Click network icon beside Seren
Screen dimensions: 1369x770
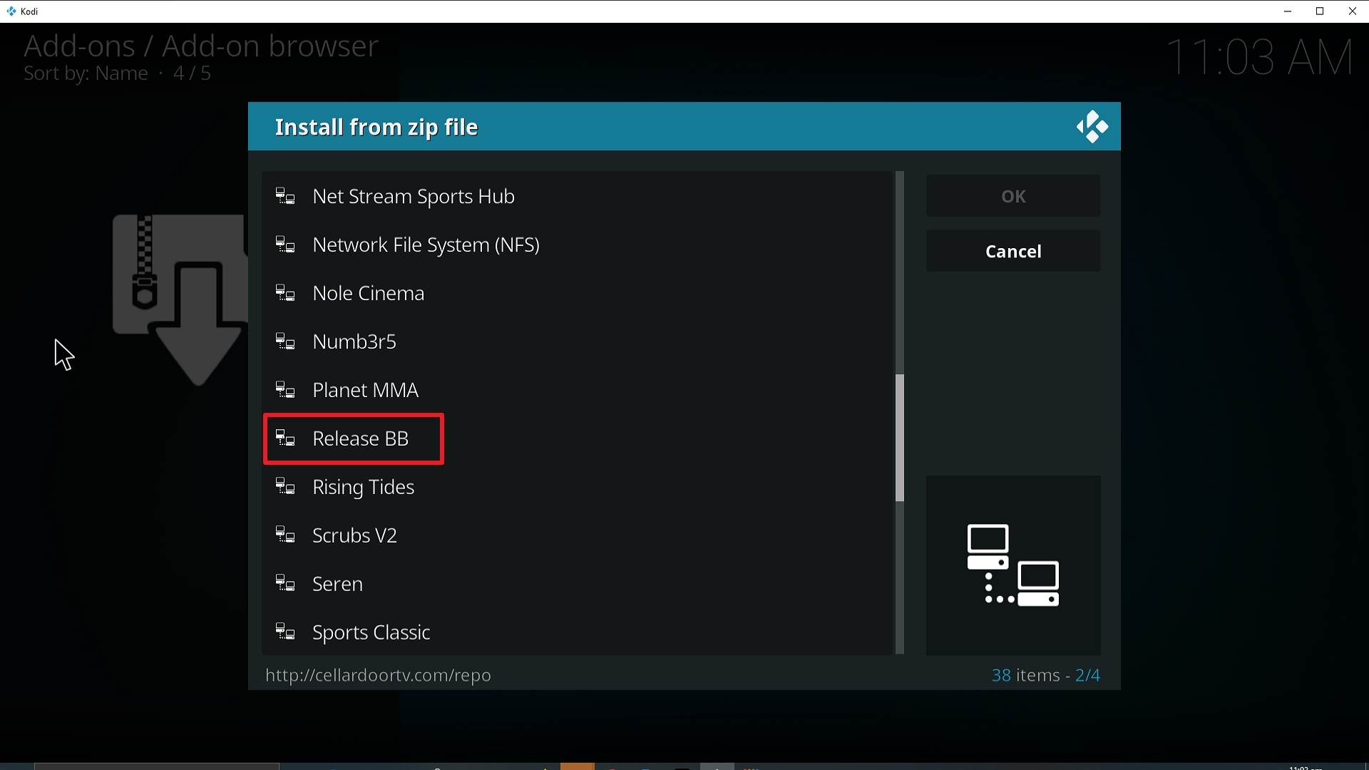click(286, 584)
